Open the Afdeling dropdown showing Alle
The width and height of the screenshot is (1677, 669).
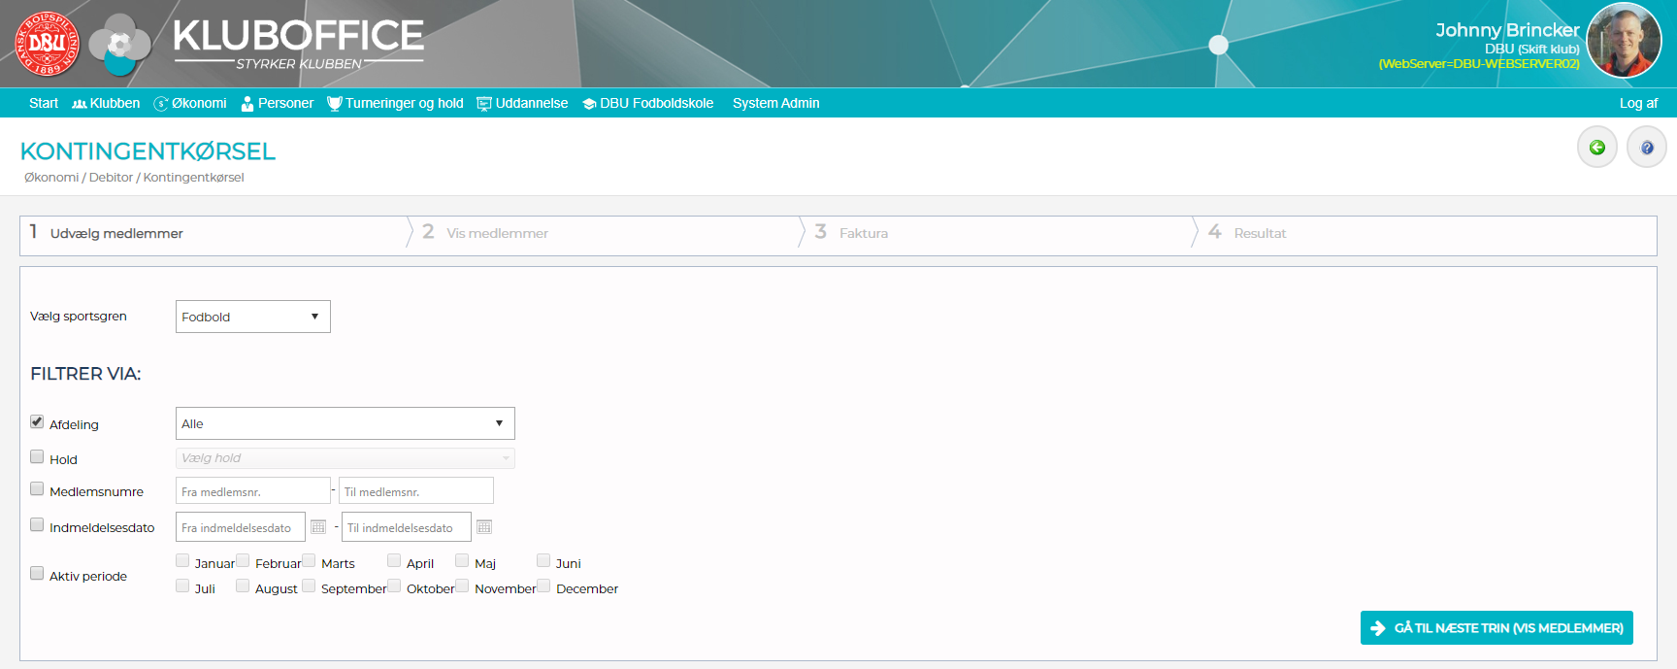click(x=345, y=423)
